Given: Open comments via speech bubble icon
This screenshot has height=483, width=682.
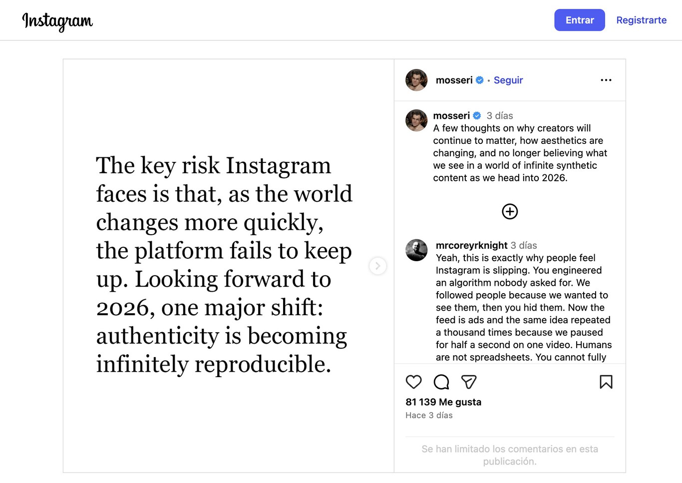Looking at the screenshot, I should (x=441, y=382).
